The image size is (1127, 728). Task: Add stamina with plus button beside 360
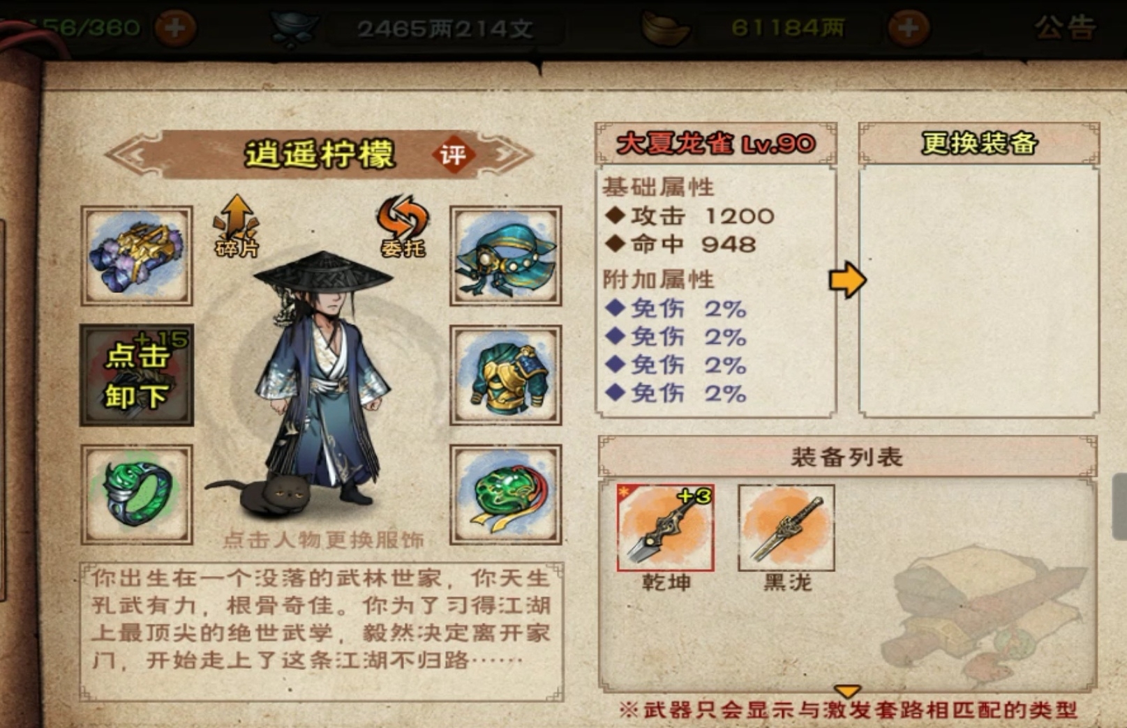pyautogui.click(x=174, y=28)
